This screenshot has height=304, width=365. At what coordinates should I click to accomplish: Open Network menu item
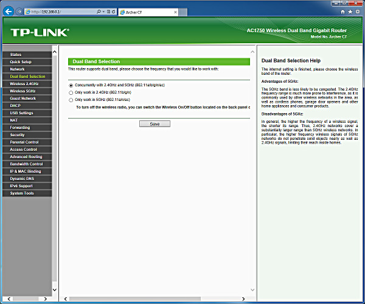click(x=27, y=69)
